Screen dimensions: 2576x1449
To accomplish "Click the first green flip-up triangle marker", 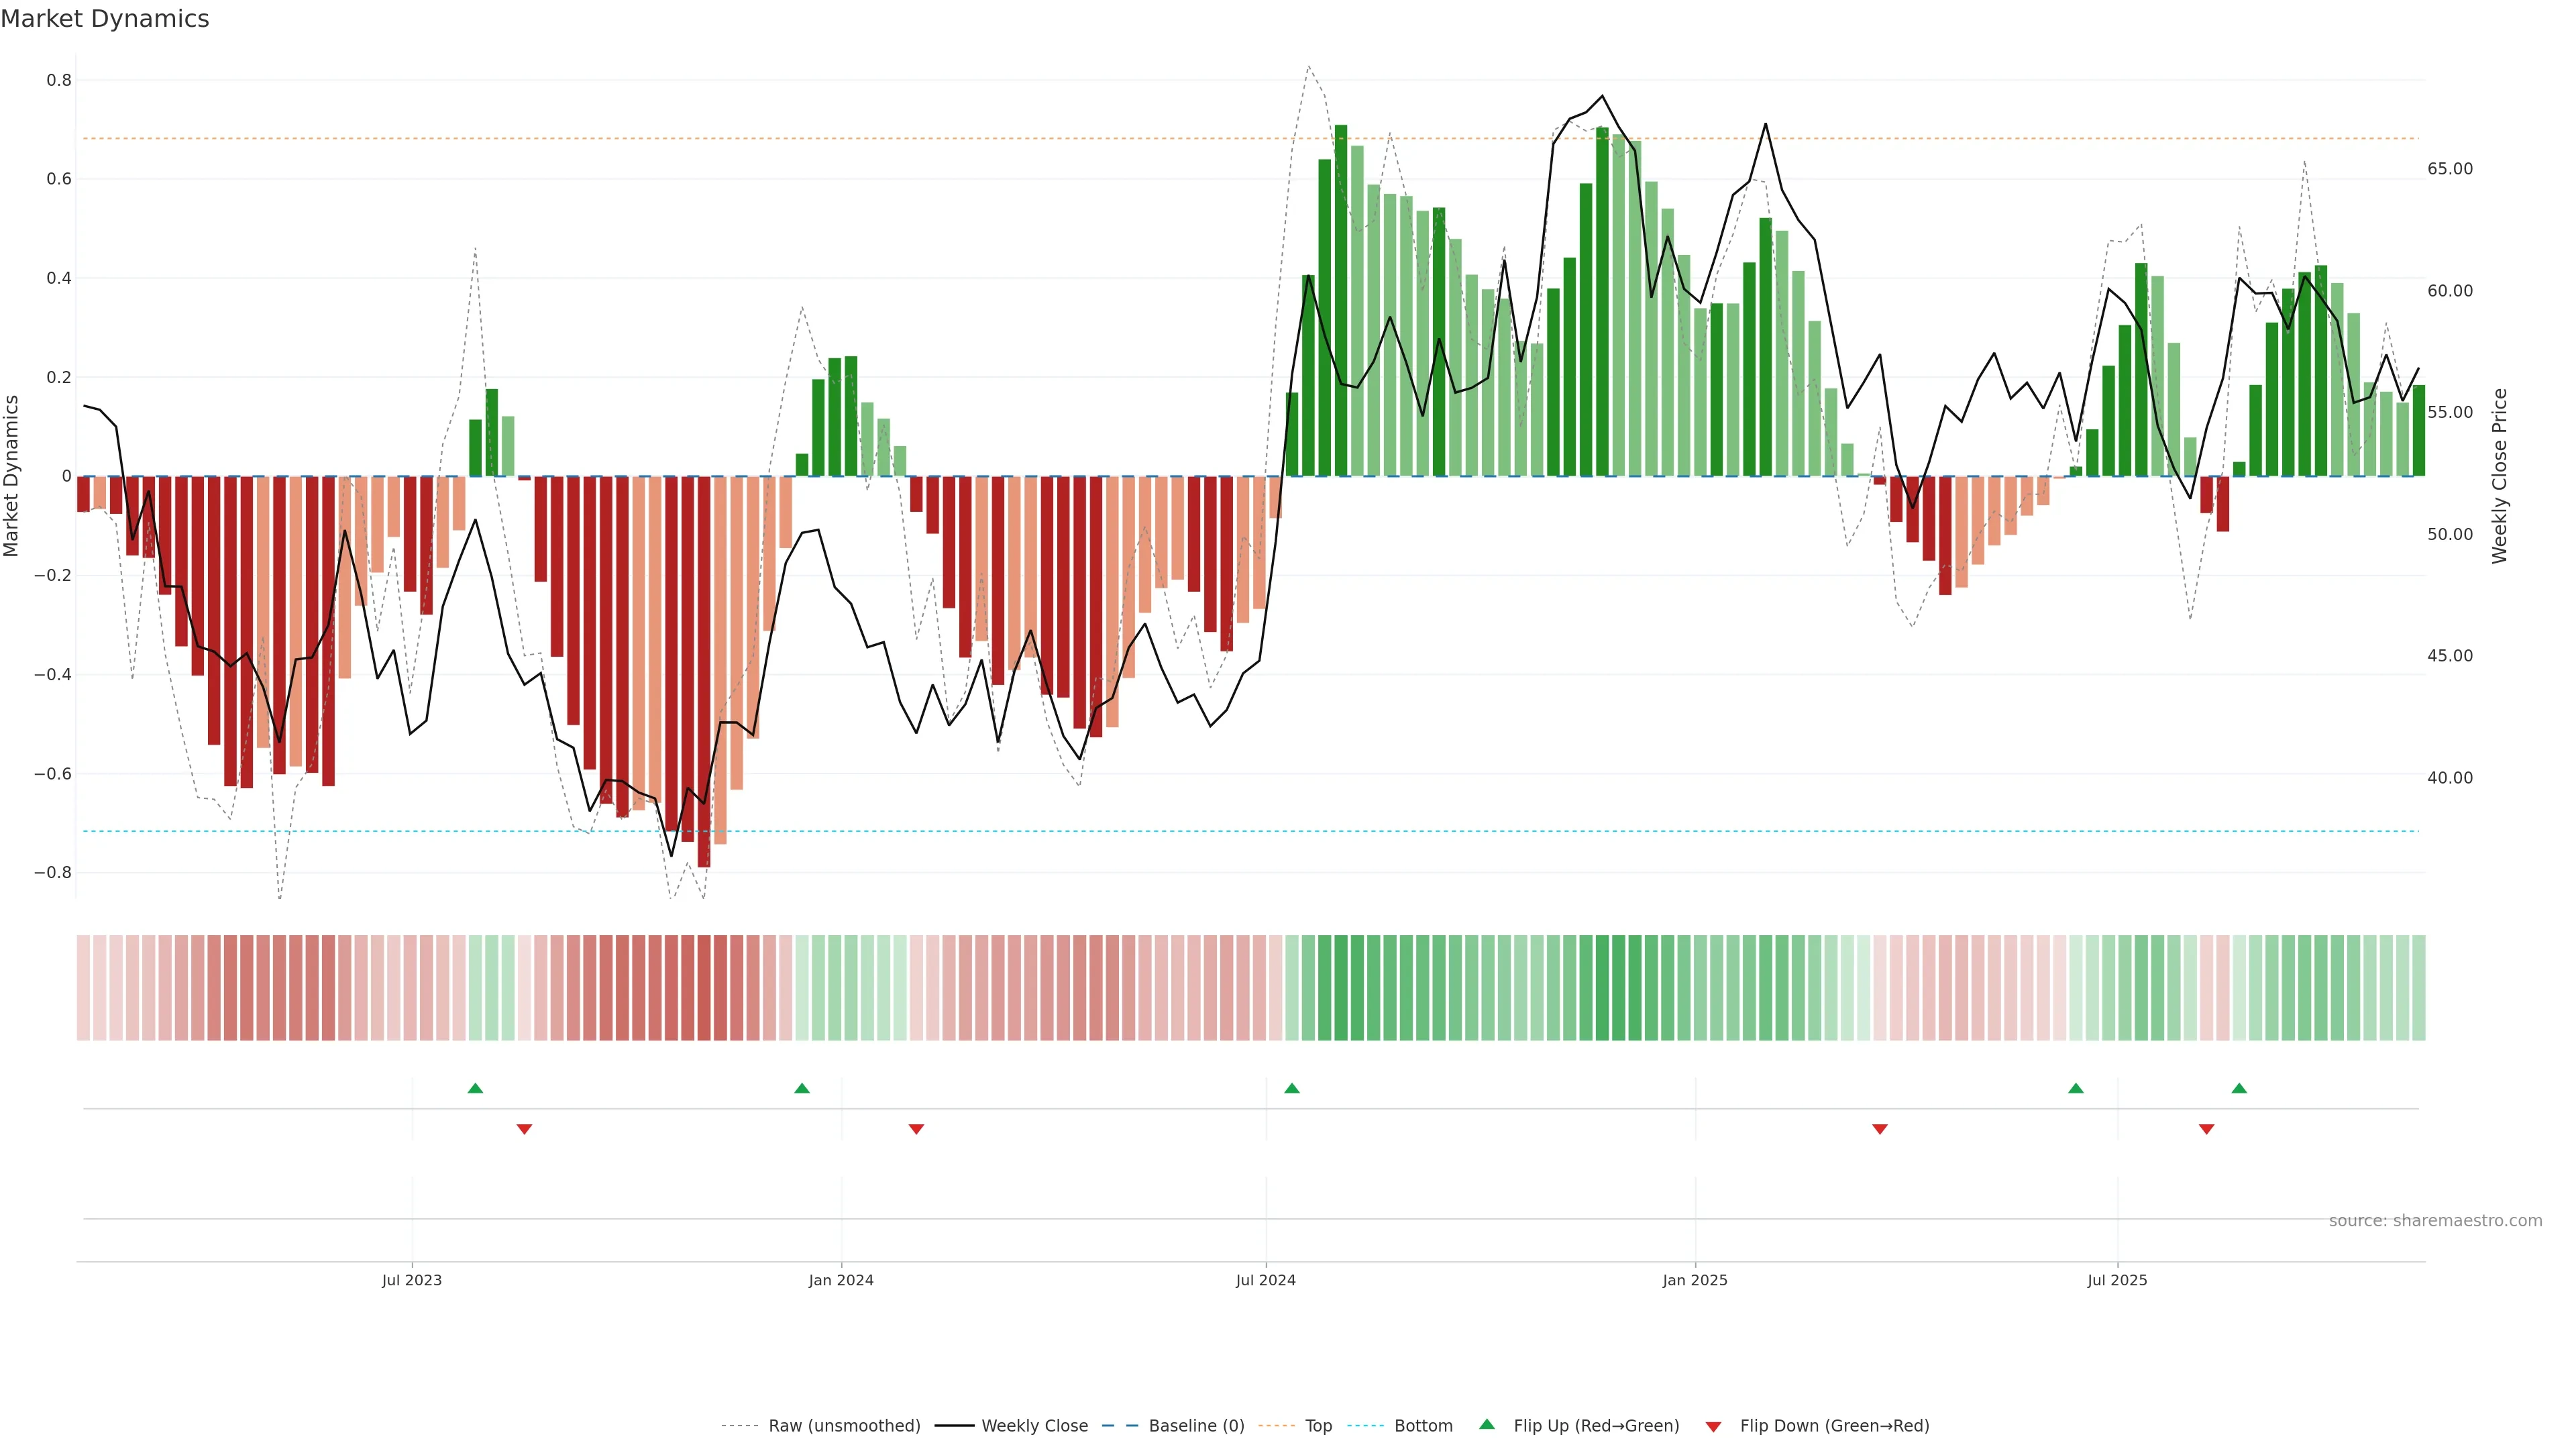I will [475, 1088].
